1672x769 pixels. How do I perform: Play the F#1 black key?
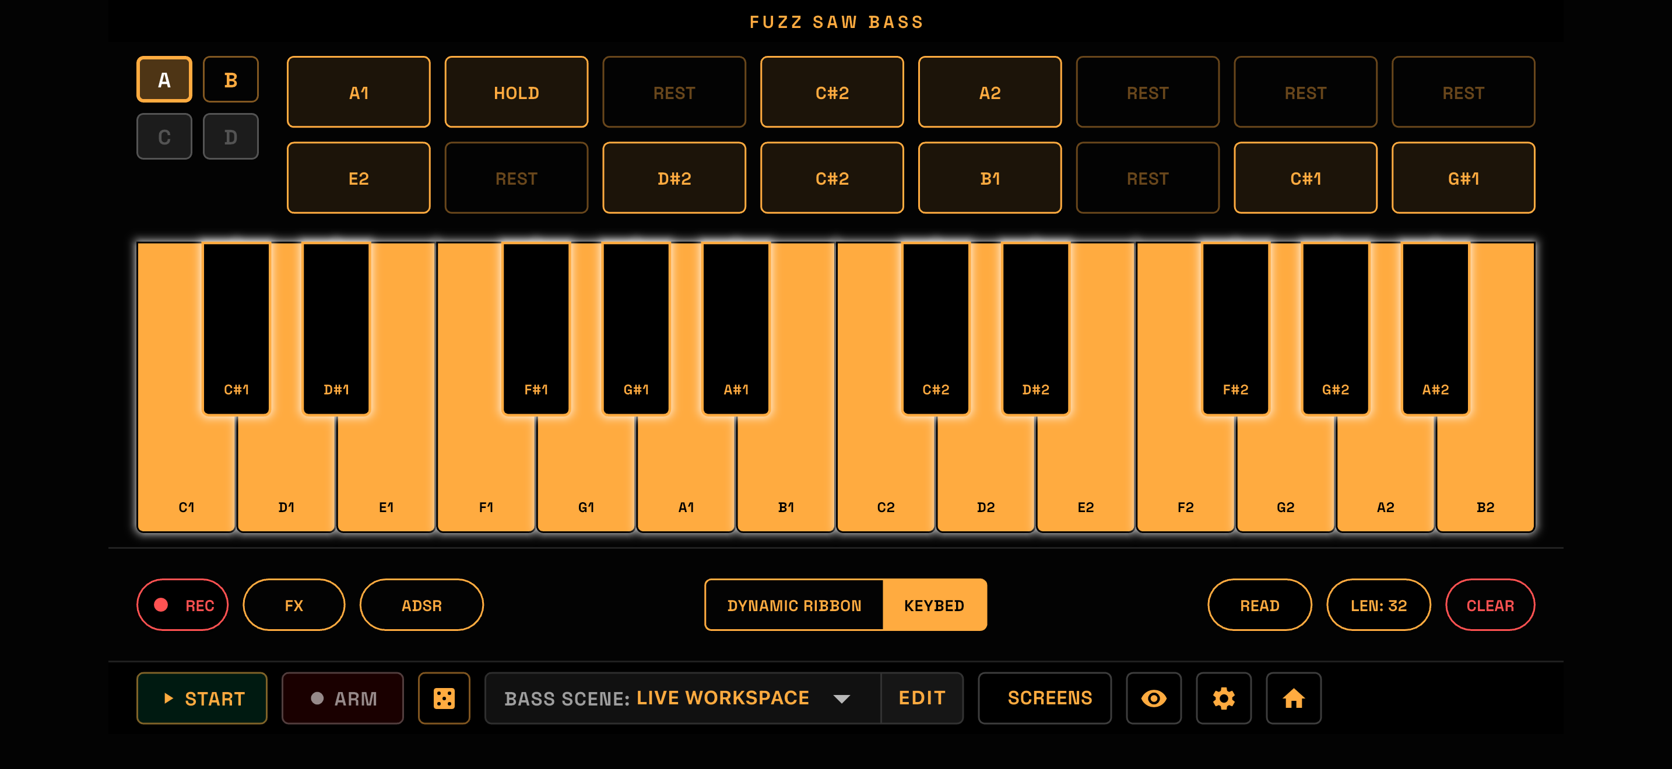pyautogui.click(x=536, y=329)
